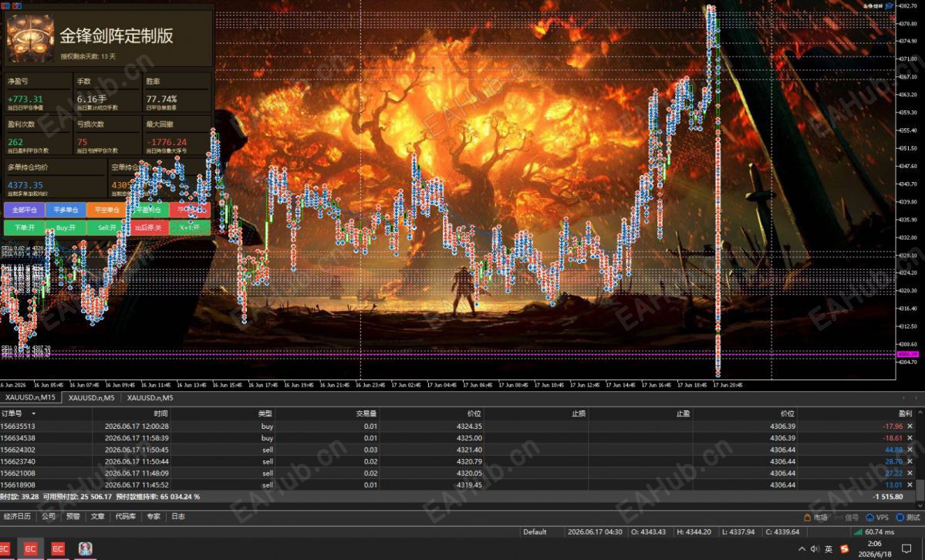The width and height of the screenshot is (925, 560).
Task: Switch to the XAUUSD.n,M15 chart tab
Action: (30, 398)
